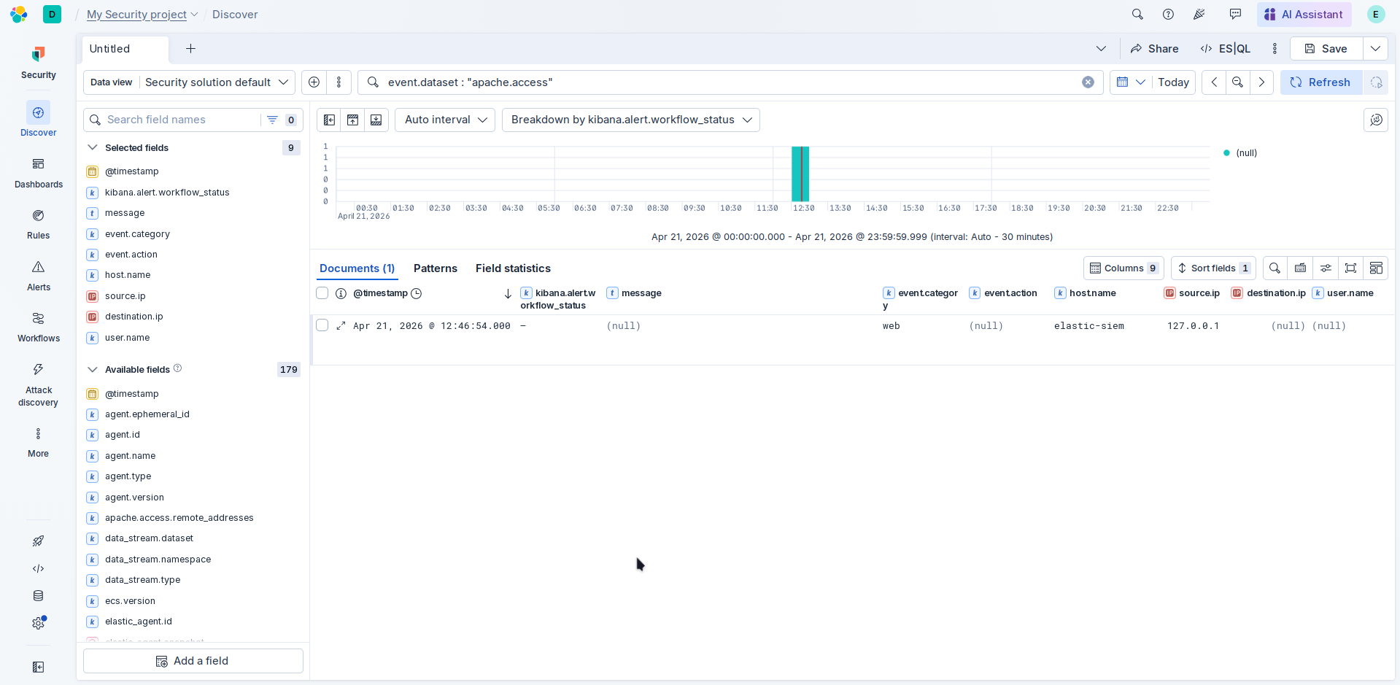Expand the first document row details
Screen dimensions: 1400x685
341,326
